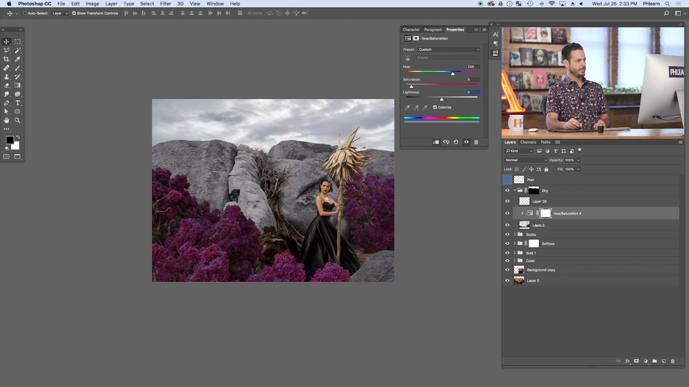Toggle visibility of Hue/Saturation 4 layer
This screenshot has width=689, height=387.
coord(507,213)
